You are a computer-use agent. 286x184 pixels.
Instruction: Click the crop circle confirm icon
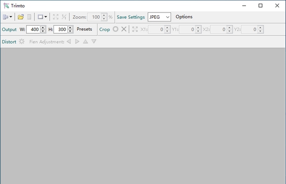[x=115, y=29]
